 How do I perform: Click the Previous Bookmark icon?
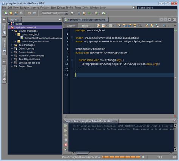[147, 25]
